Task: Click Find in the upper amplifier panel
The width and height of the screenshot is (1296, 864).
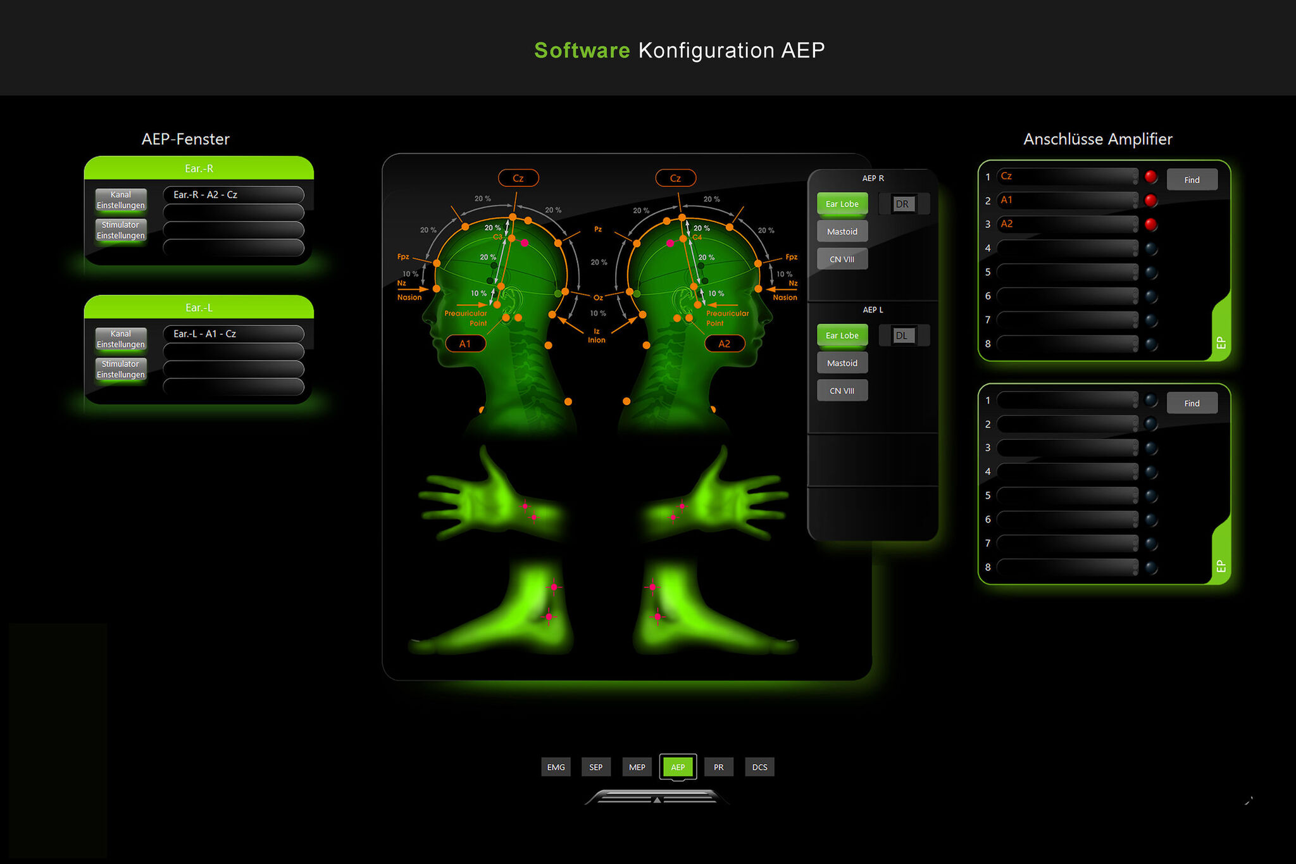Action: point(1192,180)
